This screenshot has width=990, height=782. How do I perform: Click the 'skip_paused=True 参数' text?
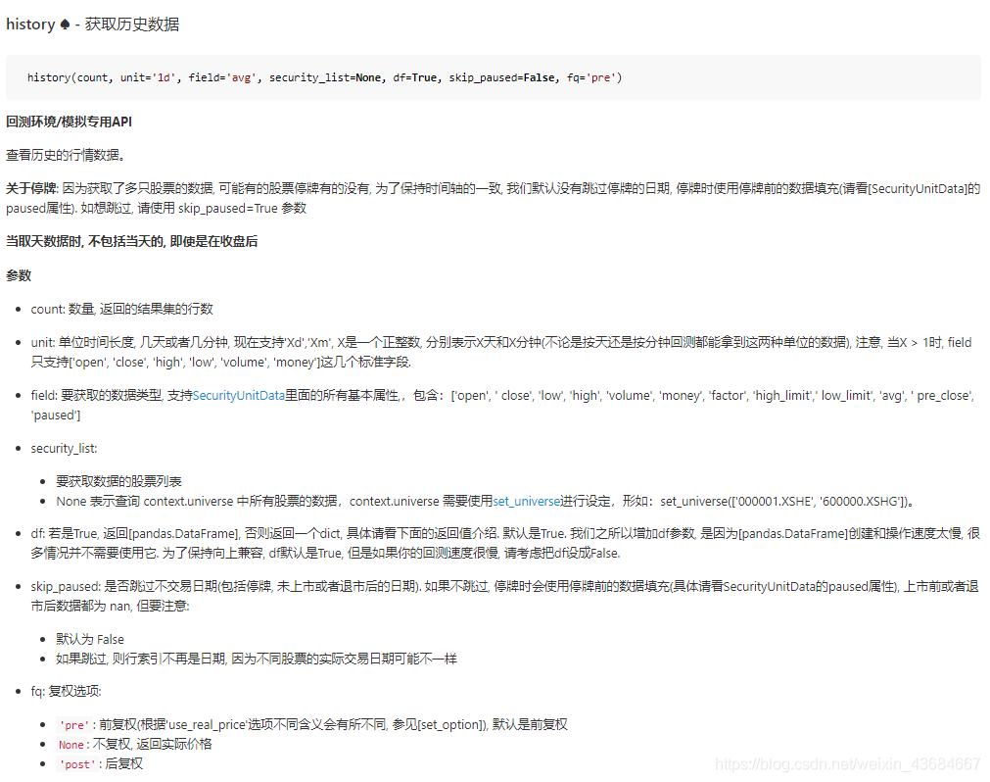click(x=242, y=209)
